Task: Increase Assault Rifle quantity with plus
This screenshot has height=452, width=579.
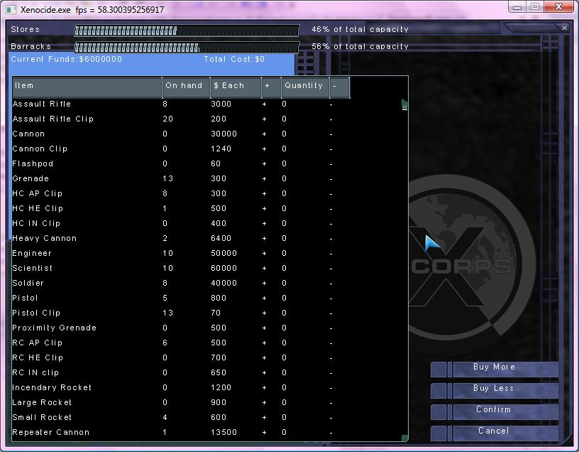Action: 265,104
